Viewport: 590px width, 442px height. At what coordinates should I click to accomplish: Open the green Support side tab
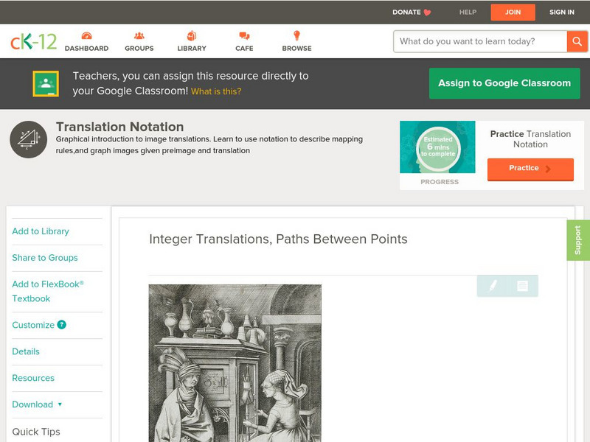578,240
